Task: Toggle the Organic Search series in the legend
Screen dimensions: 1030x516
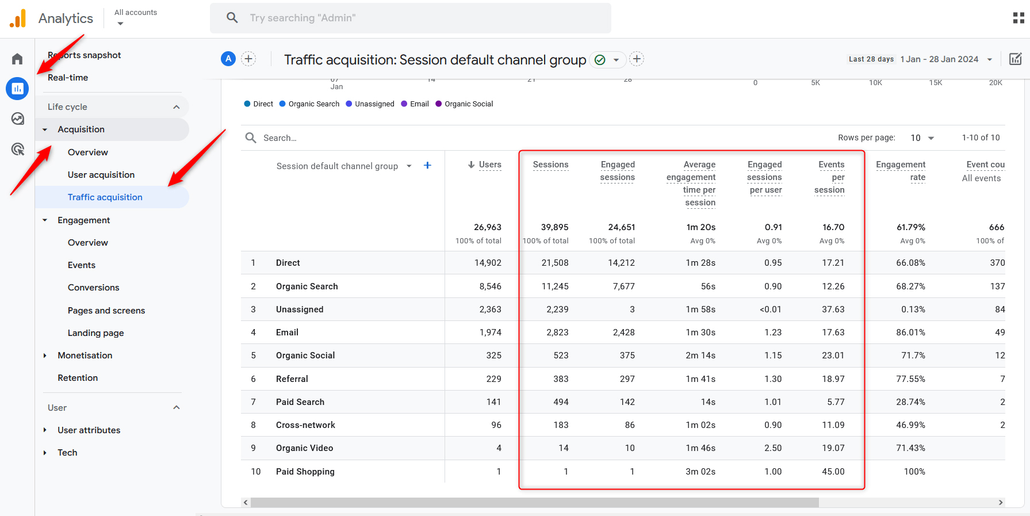Action: coord(309,104)
